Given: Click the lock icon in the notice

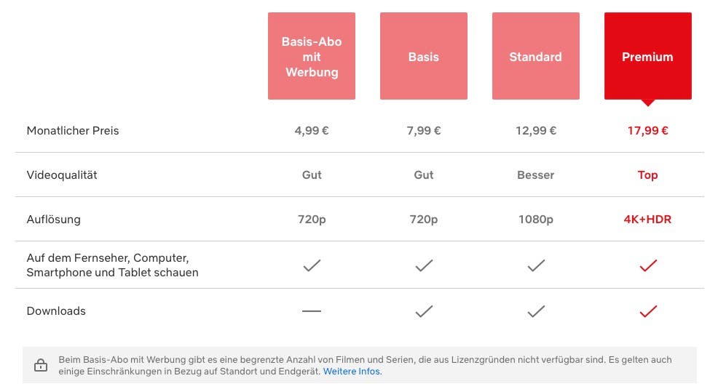Looking at the screenshot, I should click(41, 365).
